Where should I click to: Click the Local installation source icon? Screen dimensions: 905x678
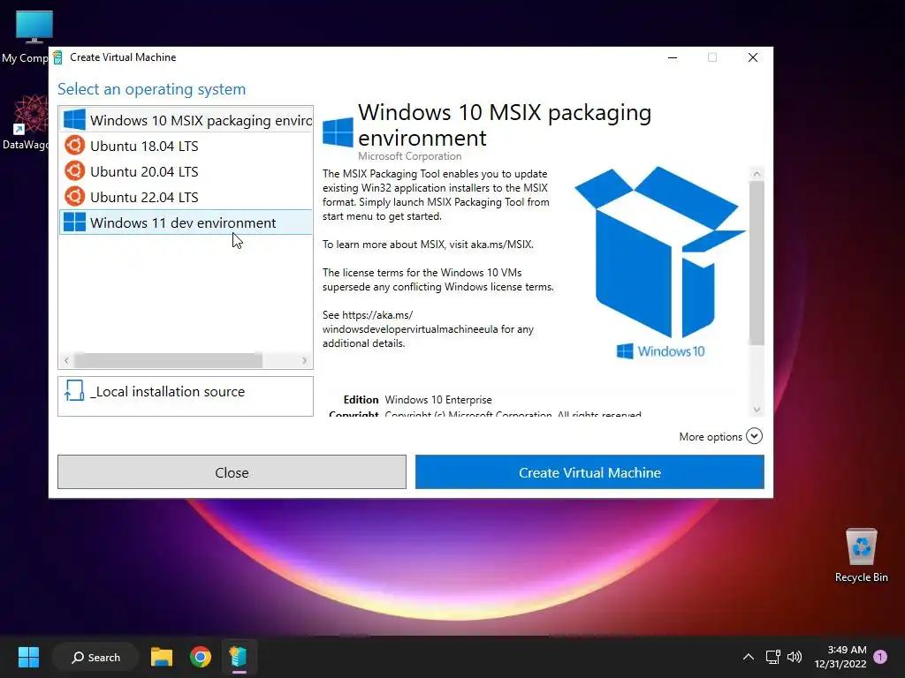click(x=74, y=390)
